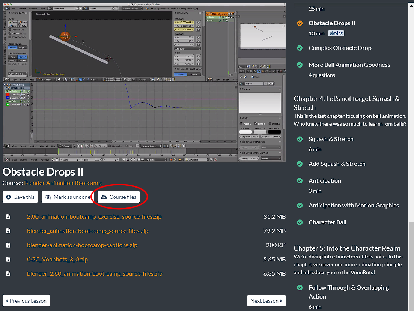This screenshot has height=311, width=414.
Task: Click the checkmark icon beside Complex Obstacle Drop
Action: pyautogui.click(x=300, y=48)
